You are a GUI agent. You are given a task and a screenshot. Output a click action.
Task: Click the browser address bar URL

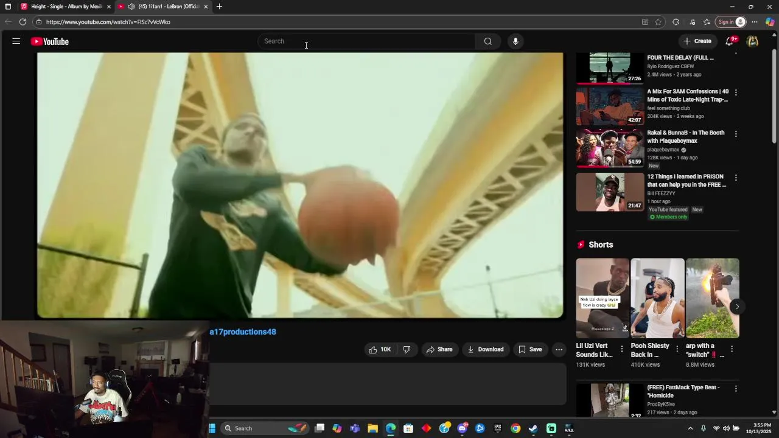(108, 22)
